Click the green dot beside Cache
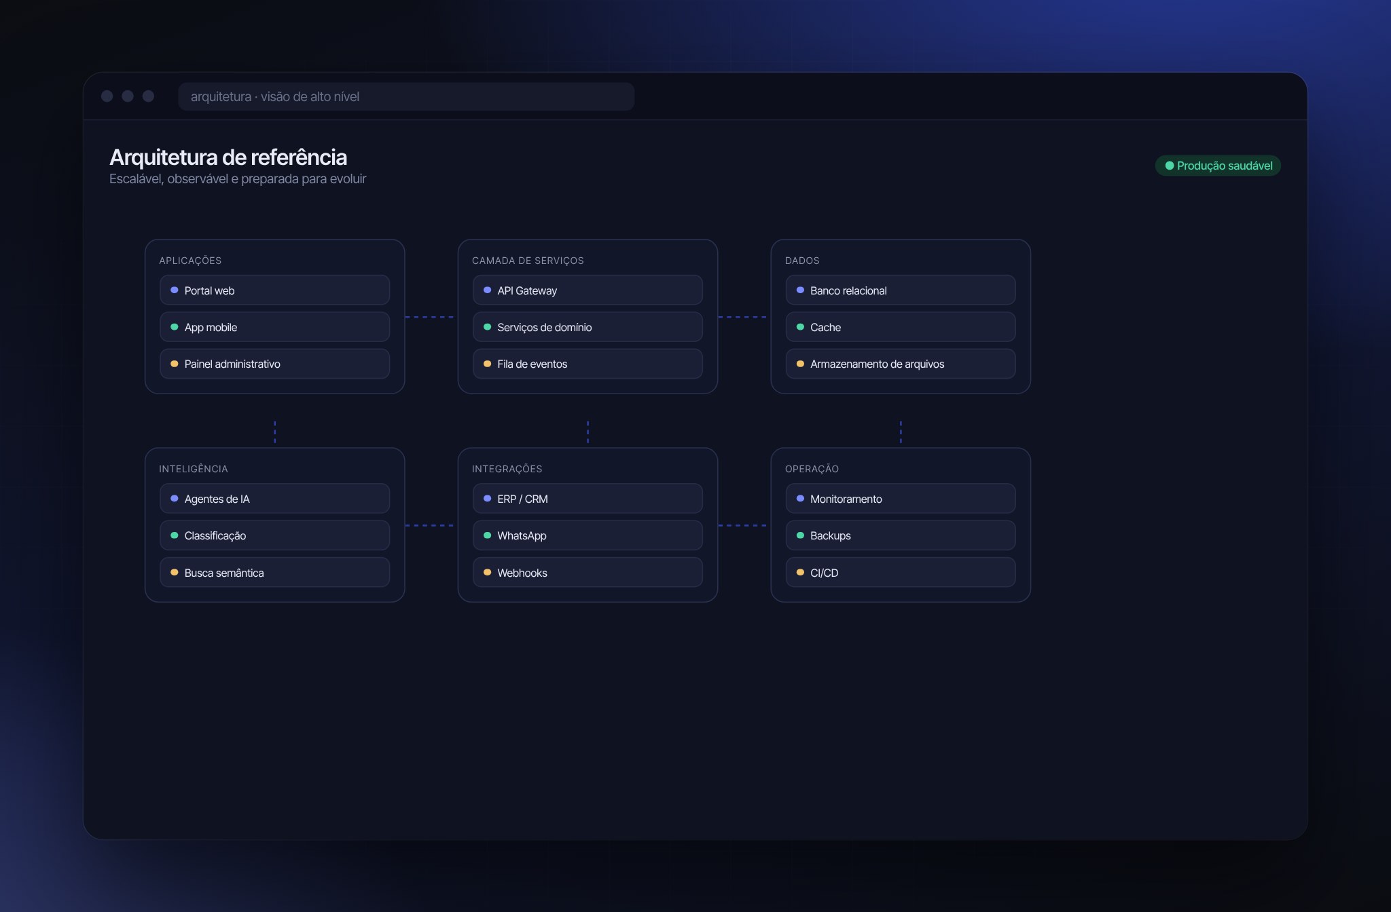 [800, 327]
